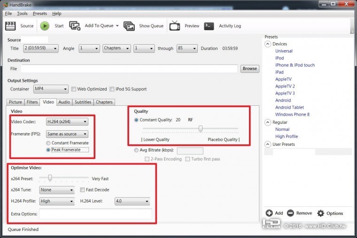Open the Show Queue icon
This screenshot has width=357, height=238.
[129, 26]
